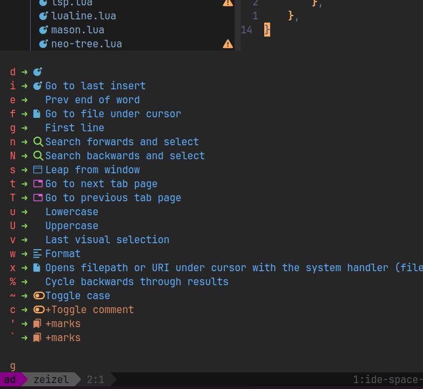Select the Go to previous tab page entry
The image size is (423, 389).
[114, 198]
